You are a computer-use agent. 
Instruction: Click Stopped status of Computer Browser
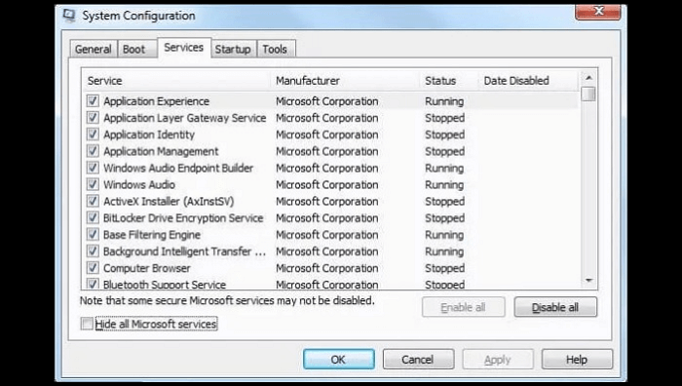(x=444, y=268)
